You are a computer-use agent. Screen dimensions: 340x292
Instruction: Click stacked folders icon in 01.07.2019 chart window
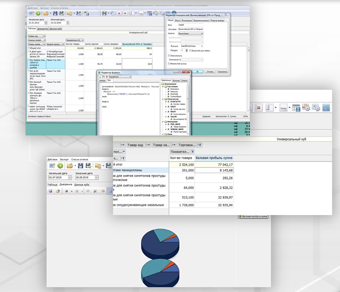98,166
